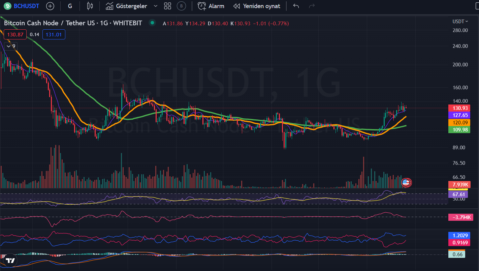This screenshot has width=479, height=271.
Task: Click the 7.939K volume label
Action: click(x=460, y=184)
